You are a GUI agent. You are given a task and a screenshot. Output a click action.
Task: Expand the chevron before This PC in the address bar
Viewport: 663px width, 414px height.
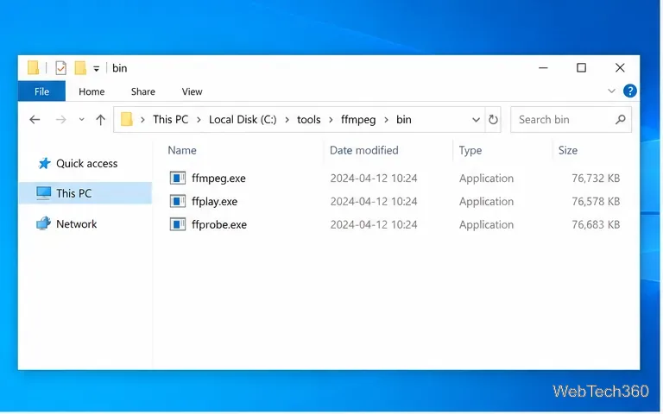(x=143, y=120)
